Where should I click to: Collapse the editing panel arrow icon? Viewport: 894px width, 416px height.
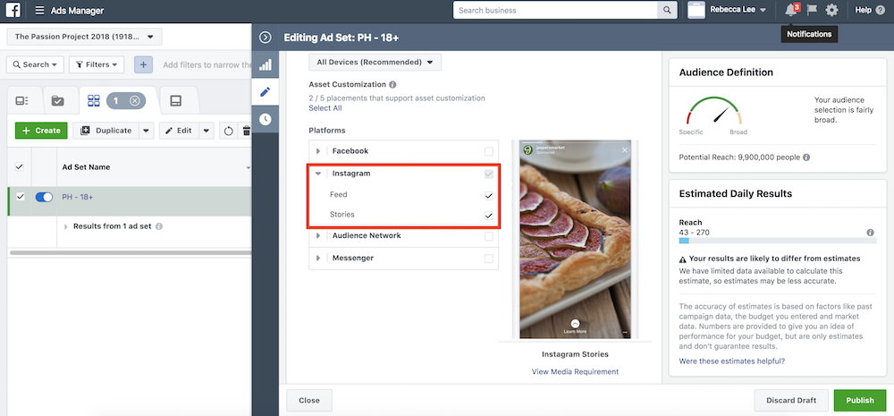pos(266,38)
